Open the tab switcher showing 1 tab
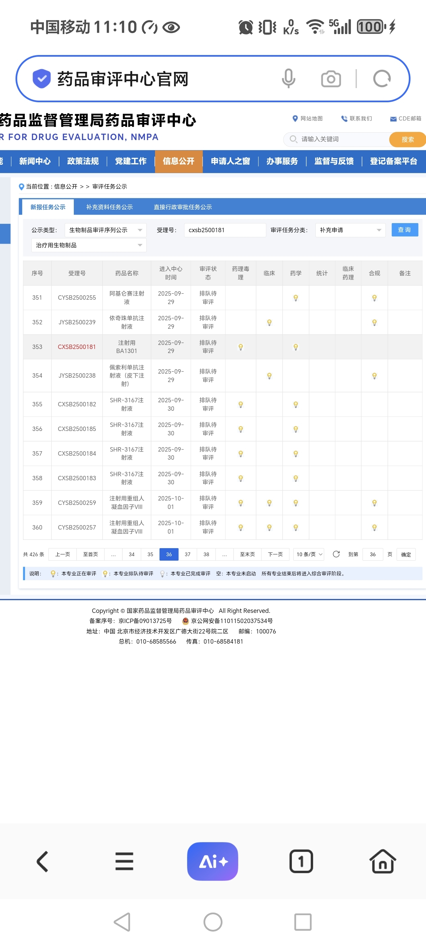Image resolution: width=426 pixels, height=945 pixels. (x=301, y=861)
